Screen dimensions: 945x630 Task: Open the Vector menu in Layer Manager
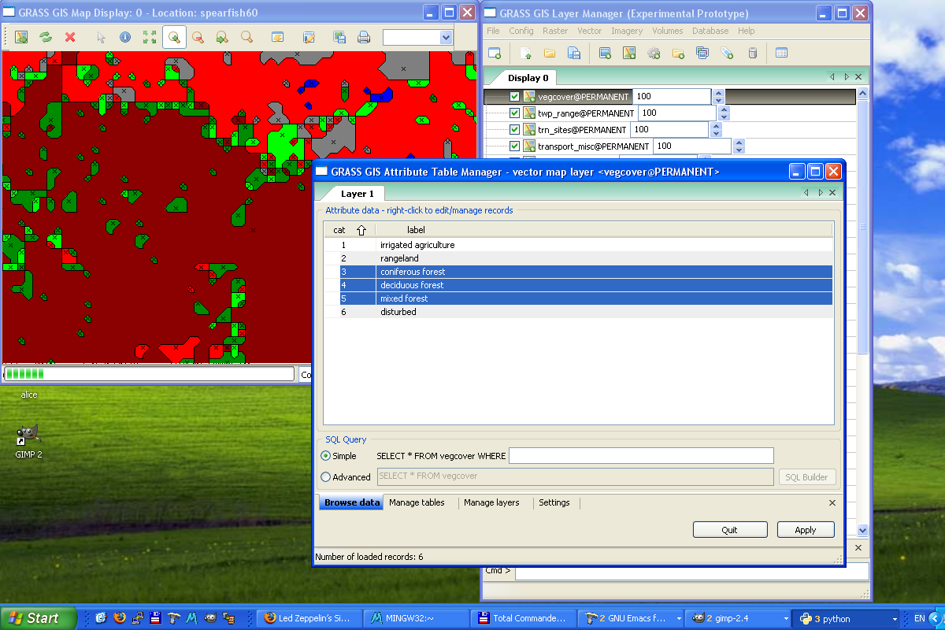(x=589, y=31)
